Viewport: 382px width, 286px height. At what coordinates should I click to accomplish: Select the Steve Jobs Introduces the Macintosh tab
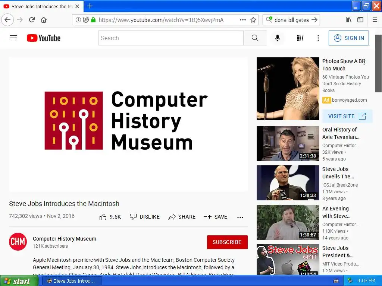[42, 6]
